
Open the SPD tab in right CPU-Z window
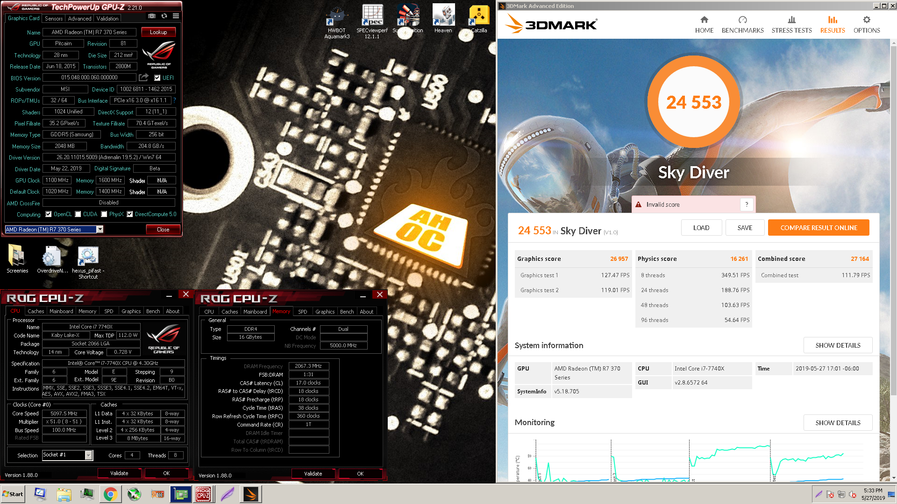(303, 312)
